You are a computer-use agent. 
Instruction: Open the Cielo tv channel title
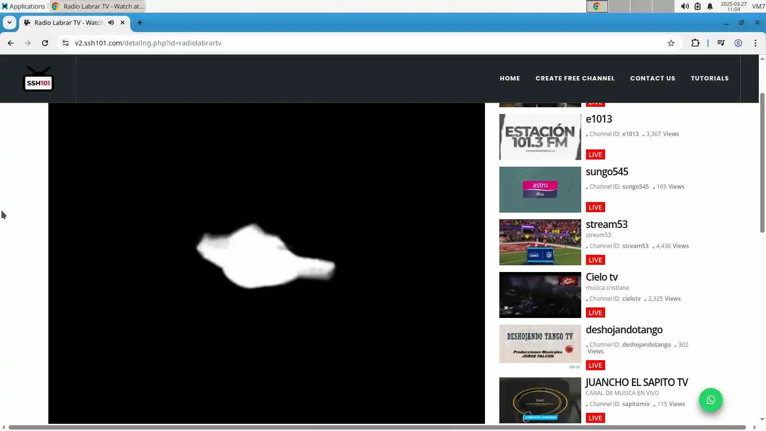point(602,277)
